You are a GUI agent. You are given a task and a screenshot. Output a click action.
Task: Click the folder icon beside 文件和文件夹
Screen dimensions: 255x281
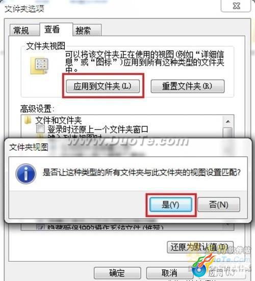[x=28, y=120]
